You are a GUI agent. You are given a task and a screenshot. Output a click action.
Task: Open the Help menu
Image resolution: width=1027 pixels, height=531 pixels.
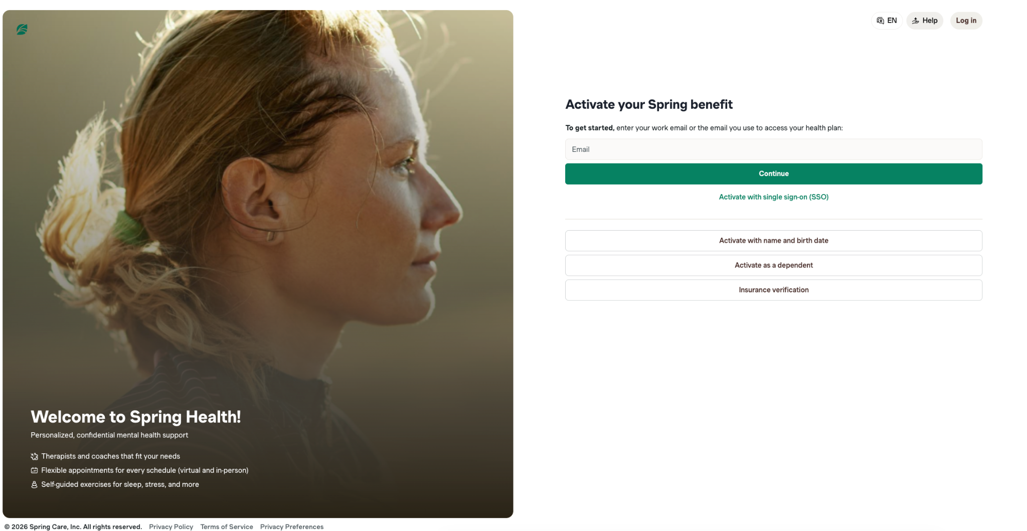click(x=925, y=20)
